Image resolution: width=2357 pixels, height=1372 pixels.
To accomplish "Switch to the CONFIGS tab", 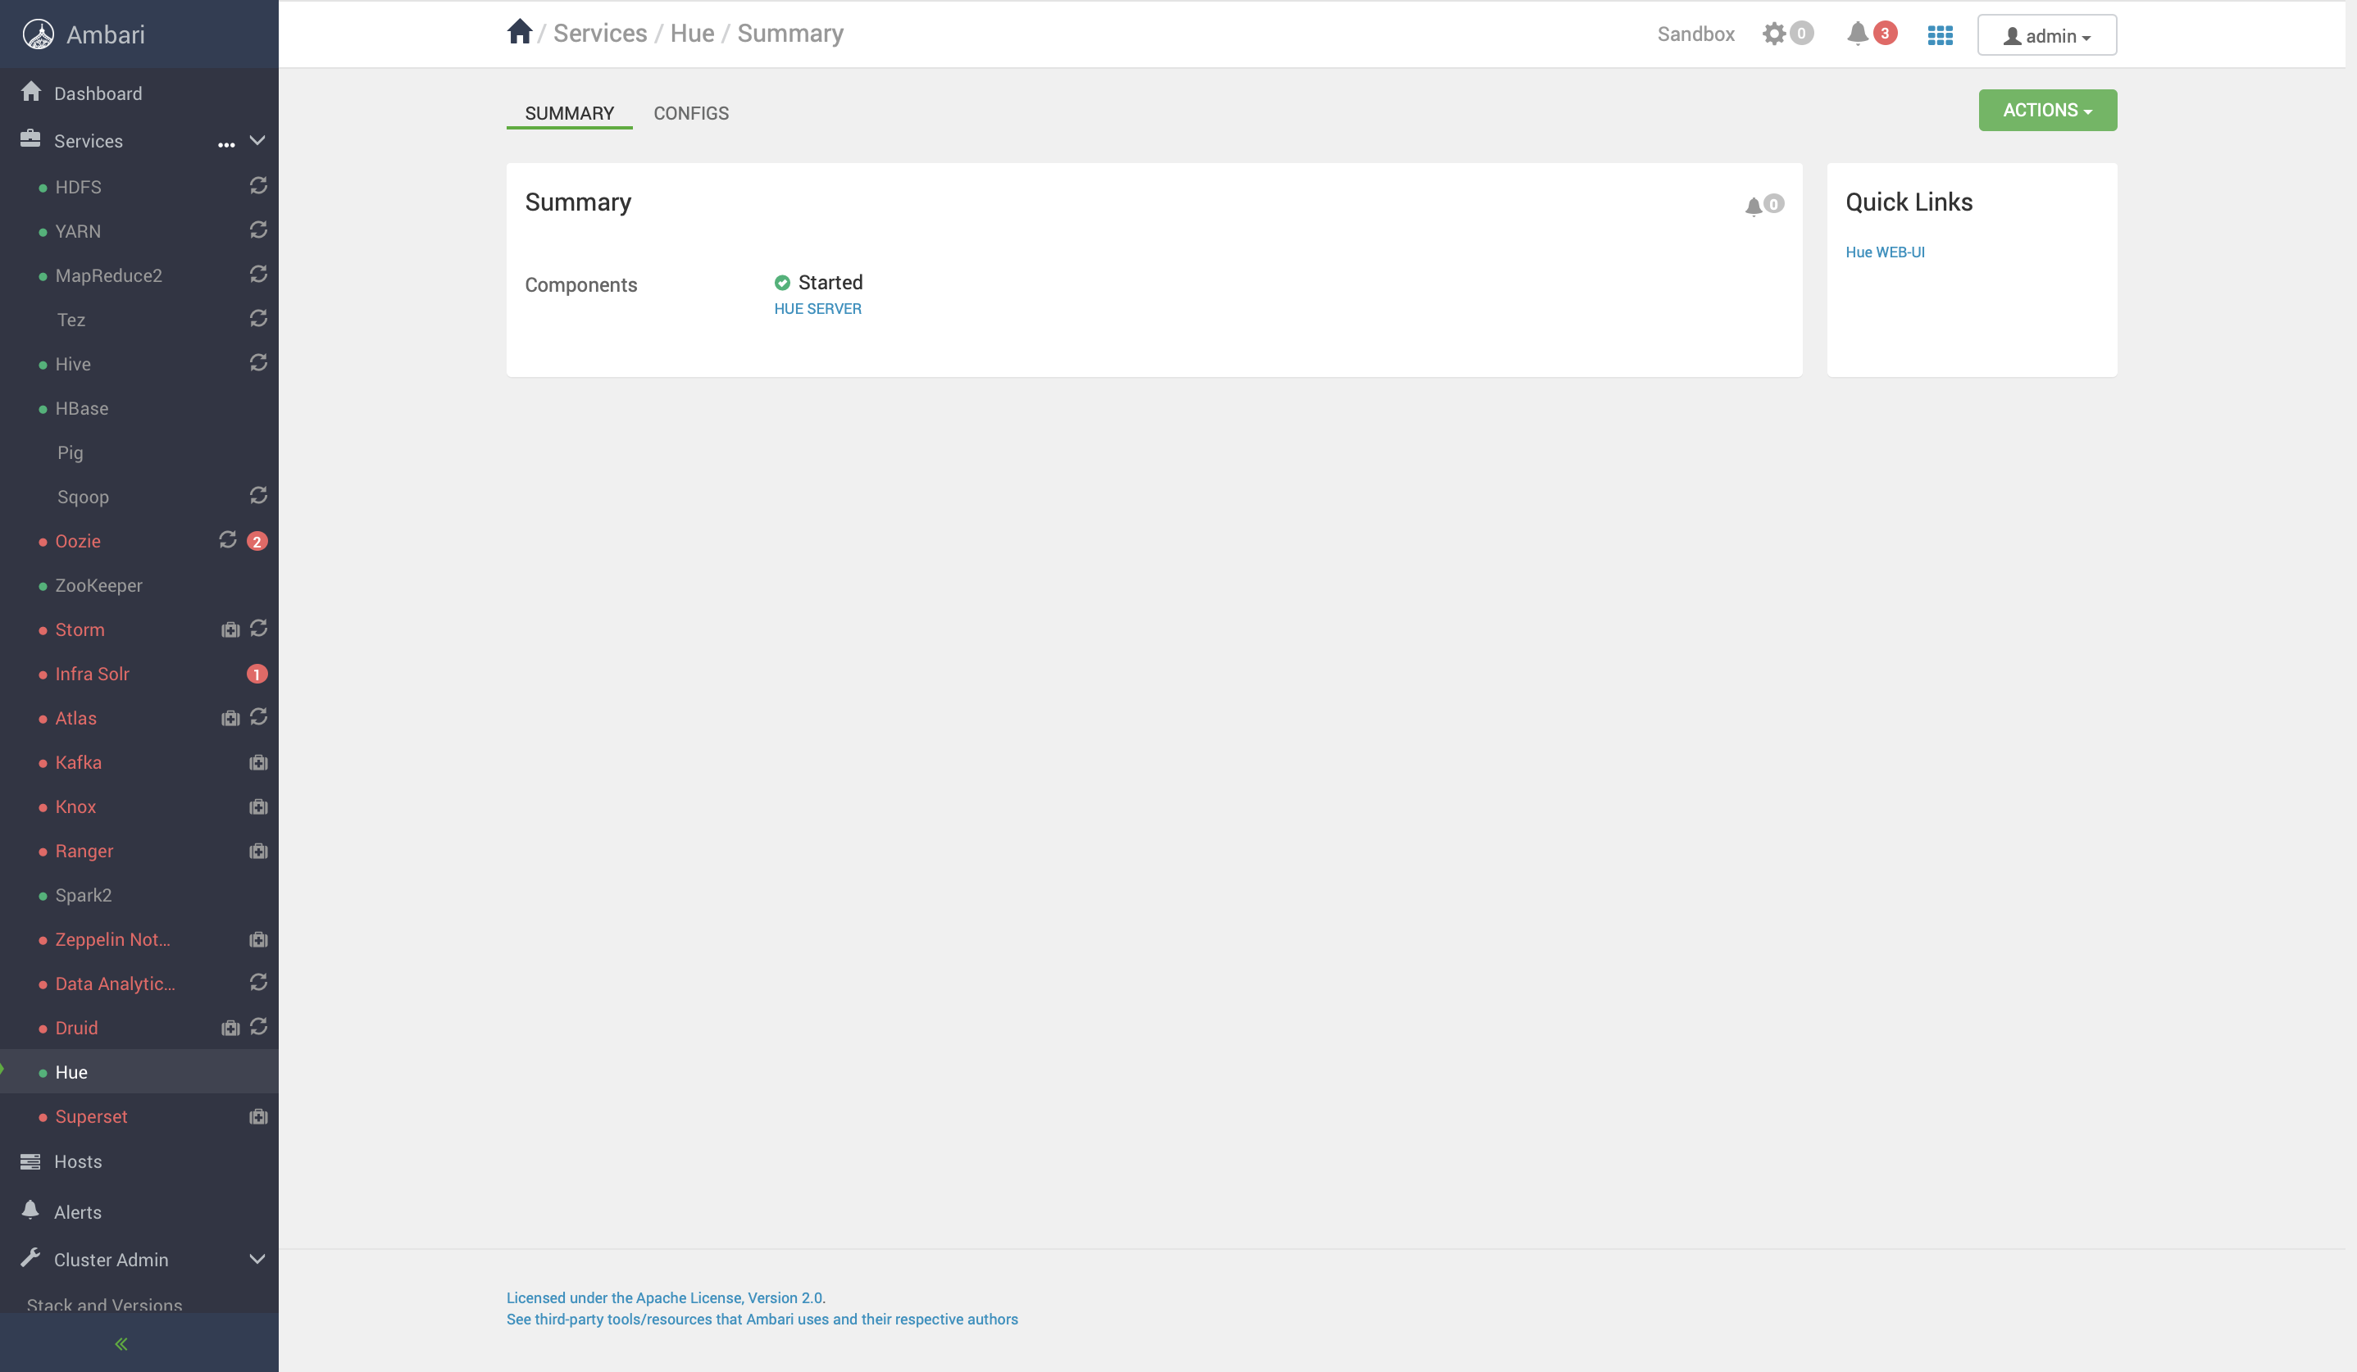I will (x=690, y=113).
